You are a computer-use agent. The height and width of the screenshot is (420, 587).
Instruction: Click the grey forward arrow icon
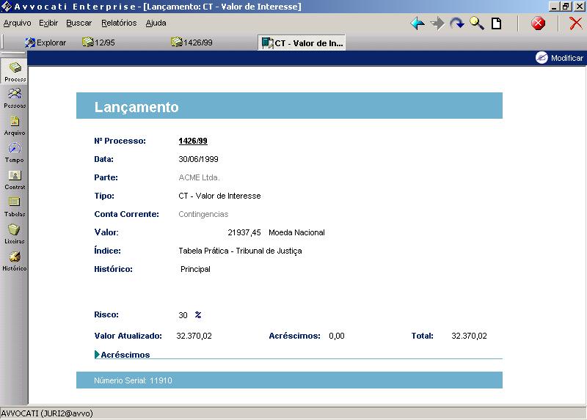(437, 23)
